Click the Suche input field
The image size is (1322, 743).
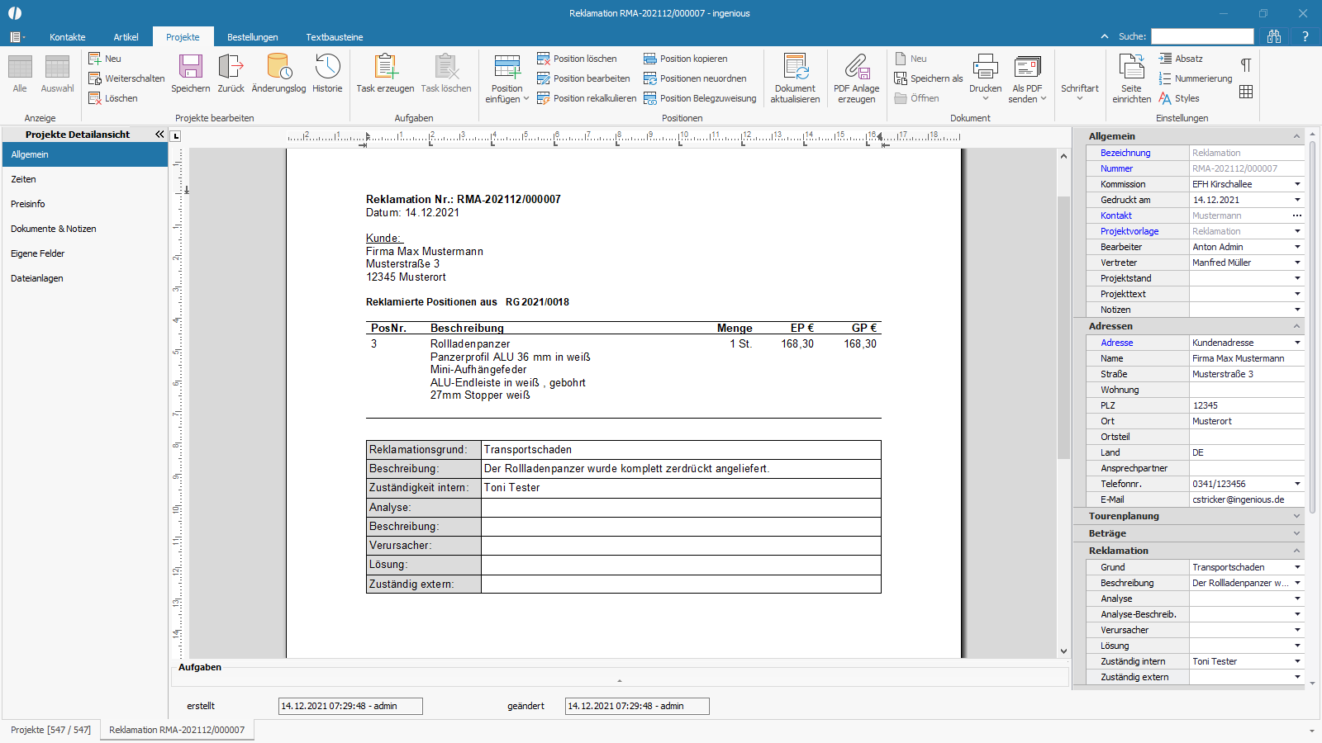[1202, 36]
